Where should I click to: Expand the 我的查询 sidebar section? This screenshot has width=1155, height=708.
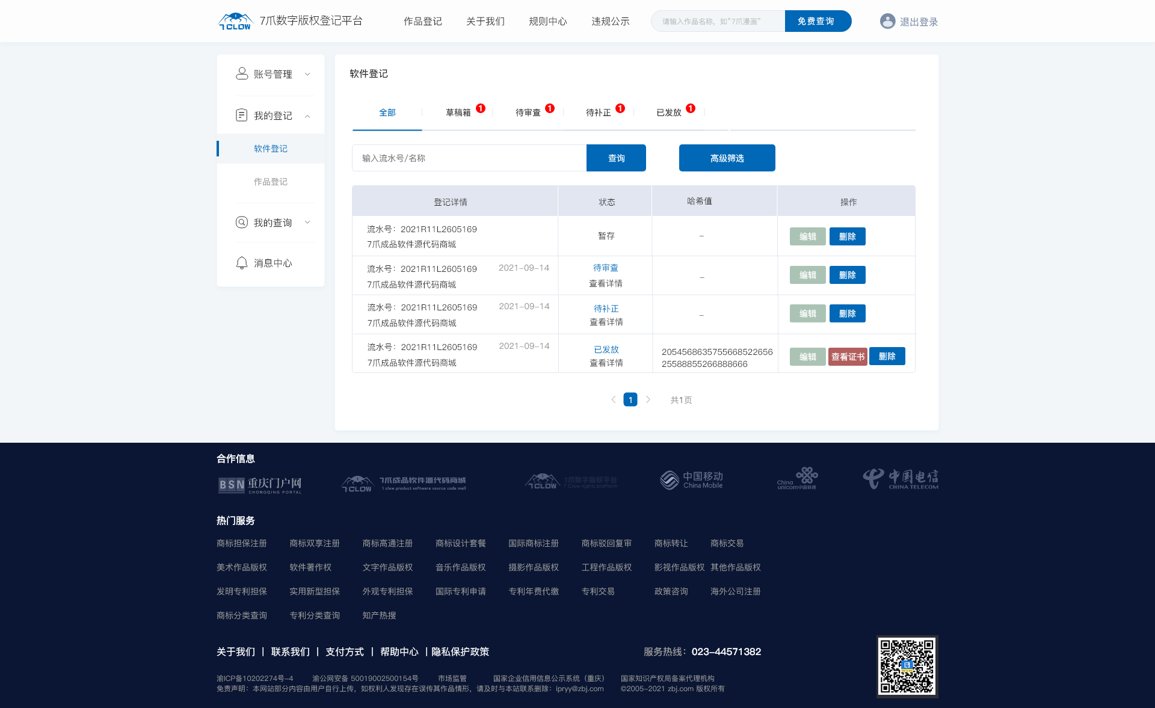coord(307,222)
